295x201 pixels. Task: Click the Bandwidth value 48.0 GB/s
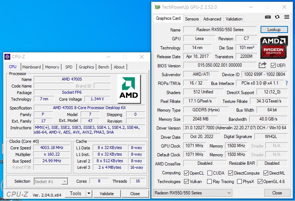click(x=268, y=119)
